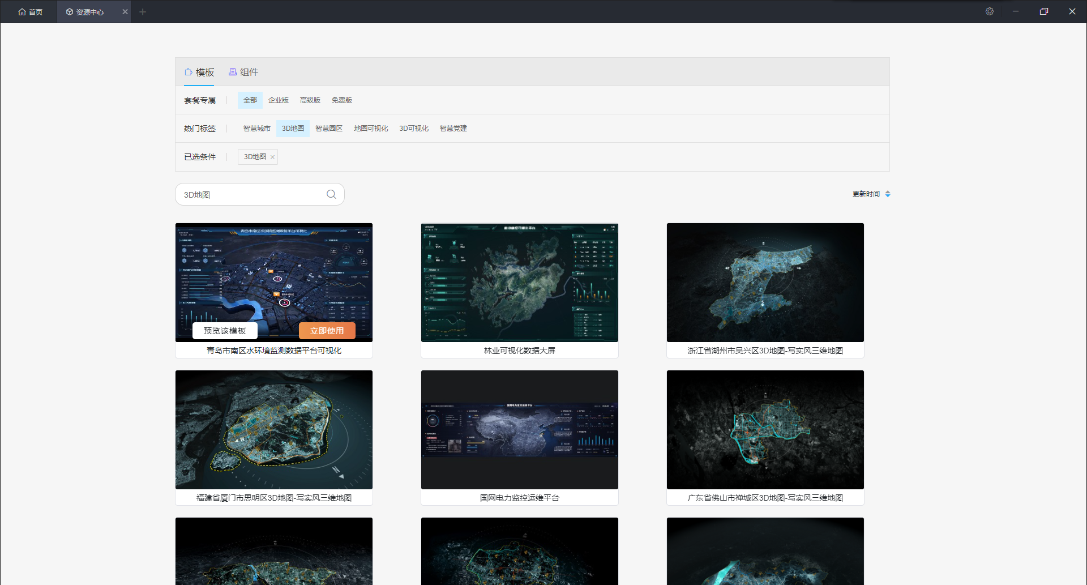Add a new tab with plus icon

coord(143,12)
